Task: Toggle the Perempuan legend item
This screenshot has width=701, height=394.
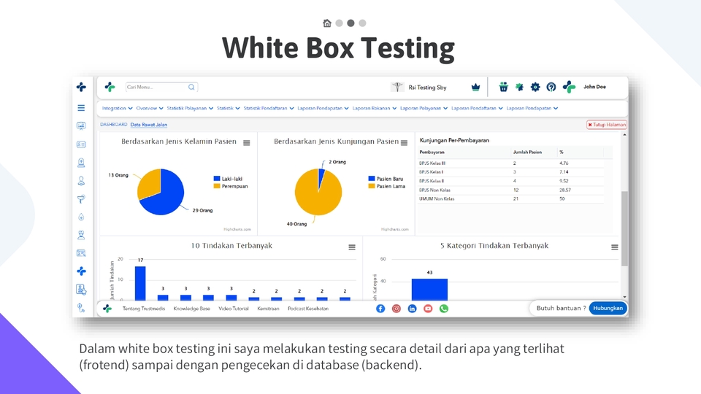Action: tap(231, 186)
